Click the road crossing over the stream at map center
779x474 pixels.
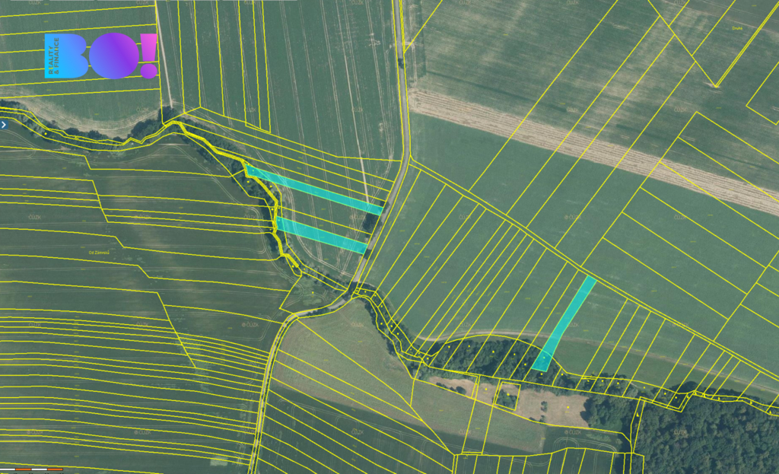[354, 289]
